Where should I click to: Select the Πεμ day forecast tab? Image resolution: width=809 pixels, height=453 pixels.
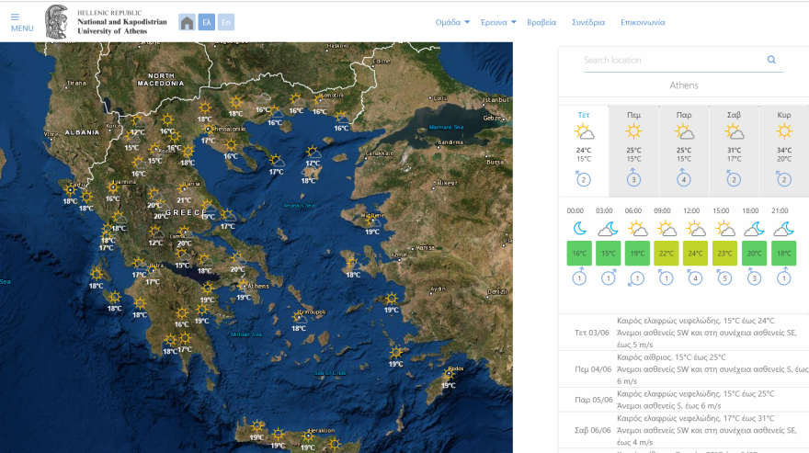(x=633, y=147)
